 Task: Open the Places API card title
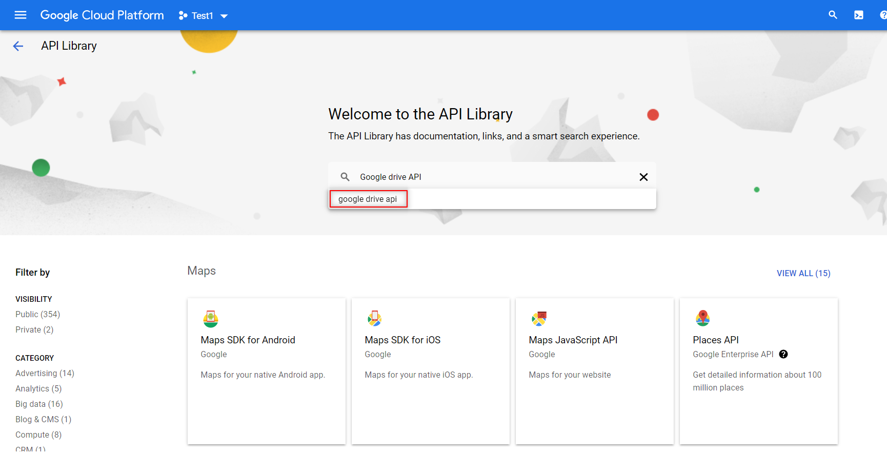(716, 340)
